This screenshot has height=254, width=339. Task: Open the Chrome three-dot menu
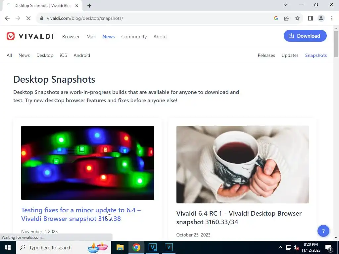coord(332,19)
